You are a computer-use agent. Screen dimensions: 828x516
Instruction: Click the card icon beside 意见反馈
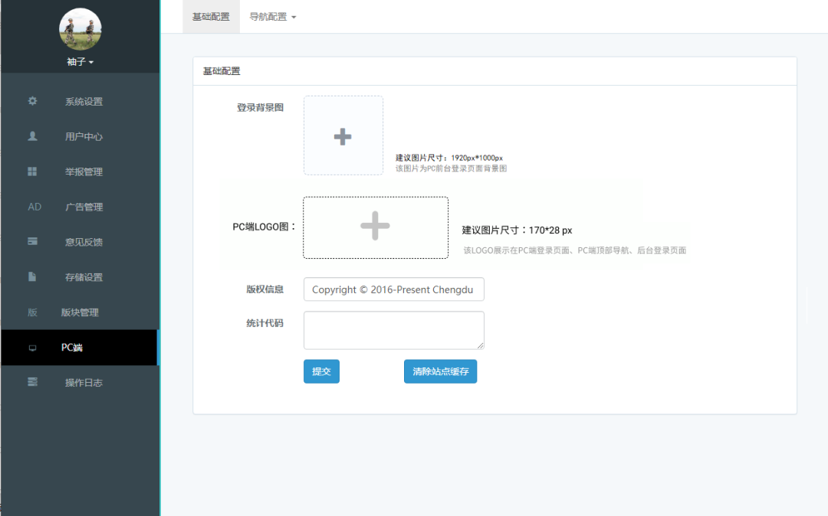click(x=33, y=241)
